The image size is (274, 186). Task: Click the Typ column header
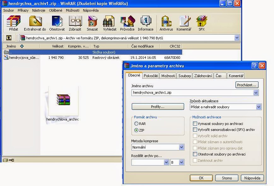[x=109, y=46]
